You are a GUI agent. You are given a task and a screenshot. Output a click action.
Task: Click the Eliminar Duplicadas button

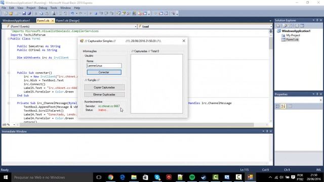[104, 95]
